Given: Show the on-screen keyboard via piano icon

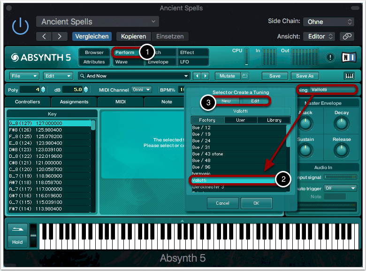Looking at the screenshot, I should pos(349,76).
